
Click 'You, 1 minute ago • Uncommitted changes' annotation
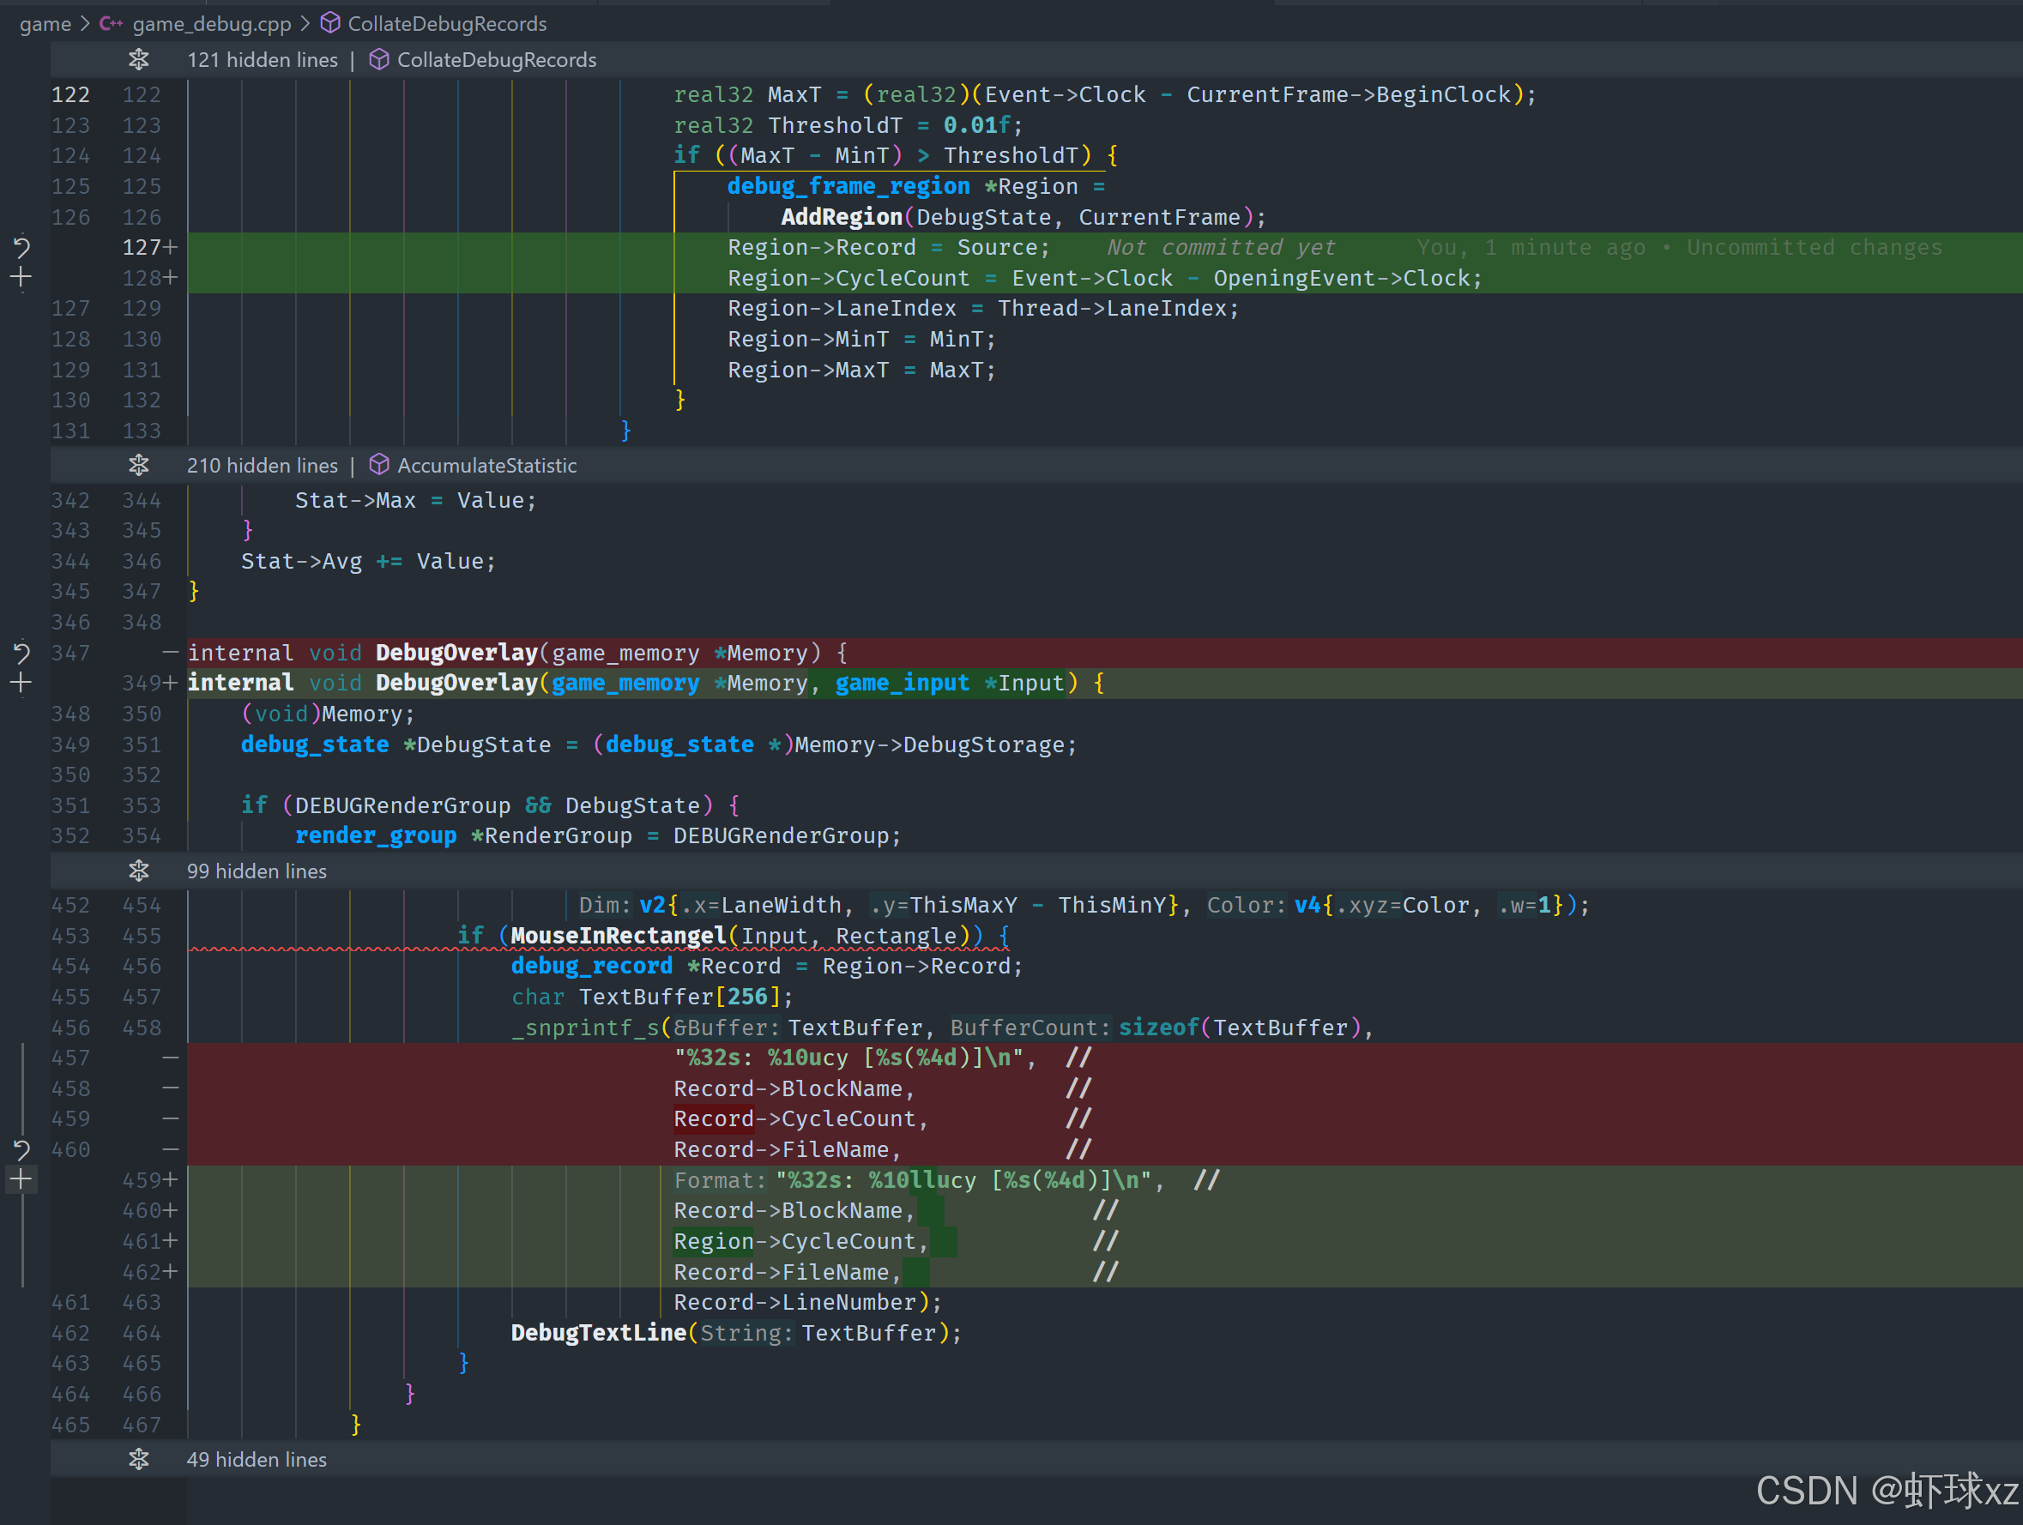pyautogui.click(x=1679, y=248)
